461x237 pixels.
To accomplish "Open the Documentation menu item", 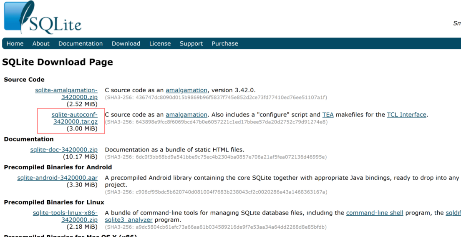I will click(81, 43).
